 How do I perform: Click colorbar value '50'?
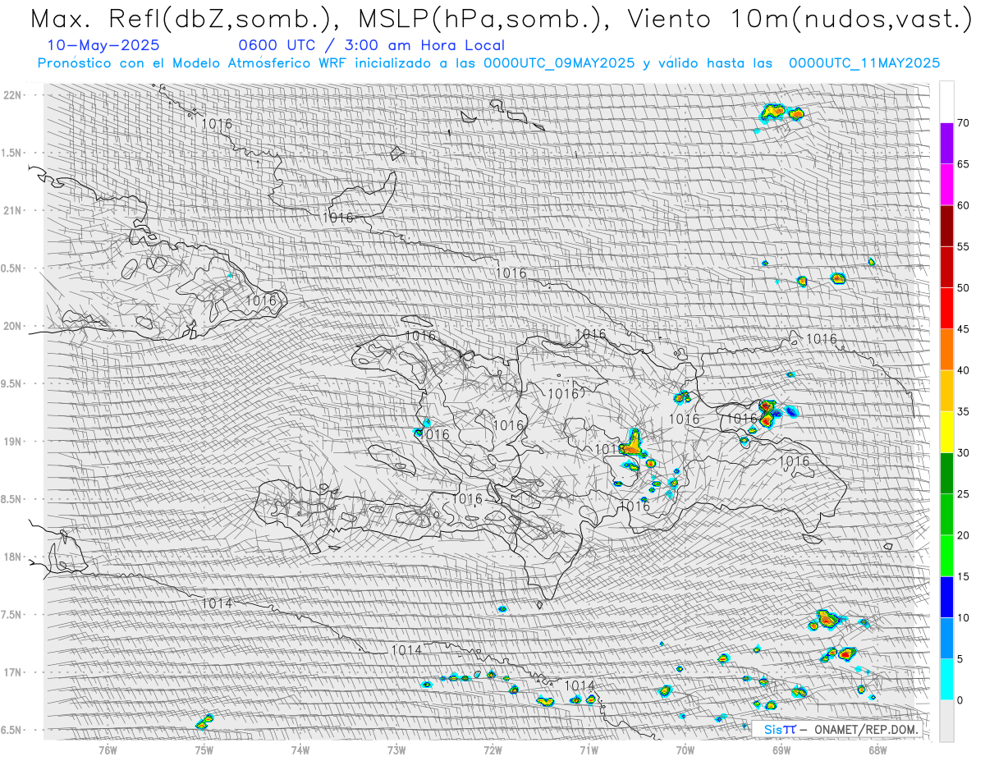(x=963, y=288)
